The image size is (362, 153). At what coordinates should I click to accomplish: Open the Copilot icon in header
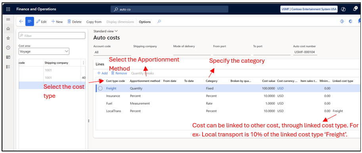(x=343, y=9)
